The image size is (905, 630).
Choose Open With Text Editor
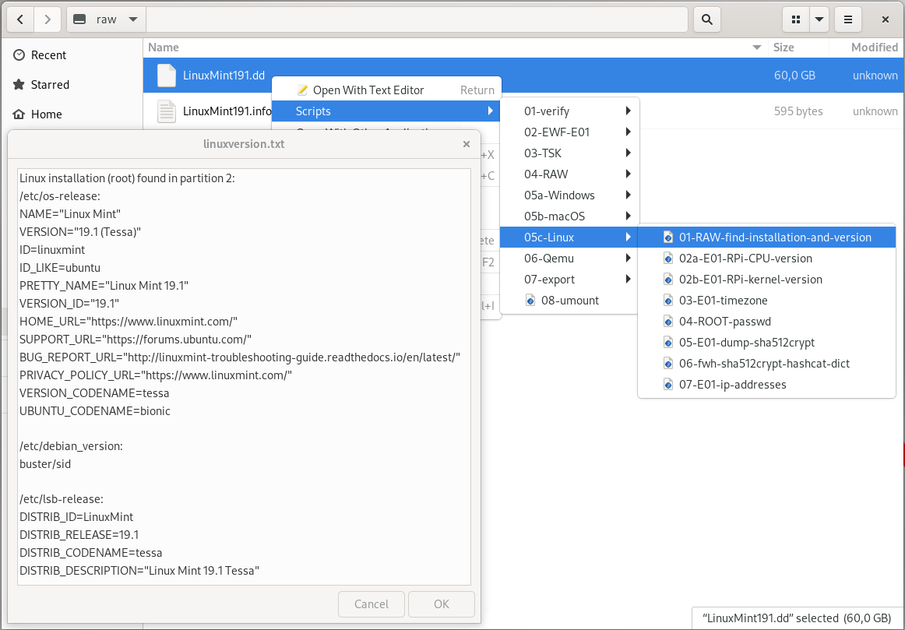(386, 90)
